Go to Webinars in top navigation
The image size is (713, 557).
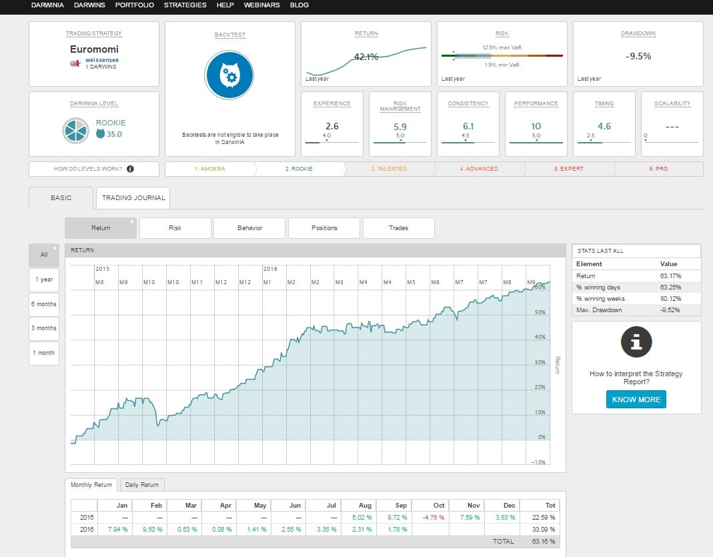261,5
